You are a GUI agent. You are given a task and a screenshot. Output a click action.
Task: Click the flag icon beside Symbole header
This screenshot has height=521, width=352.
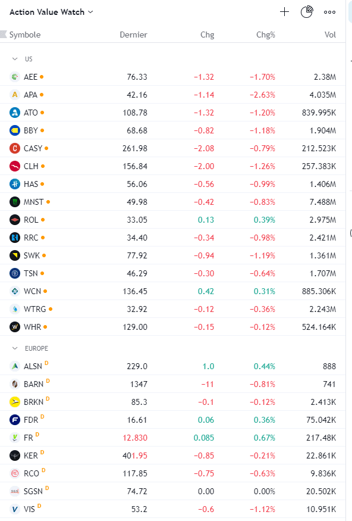point(4,34)
